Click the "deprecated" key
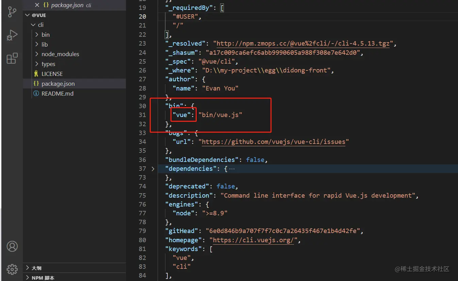The width and height of the screenshot is (458, 281). click(x=187, y=186)
